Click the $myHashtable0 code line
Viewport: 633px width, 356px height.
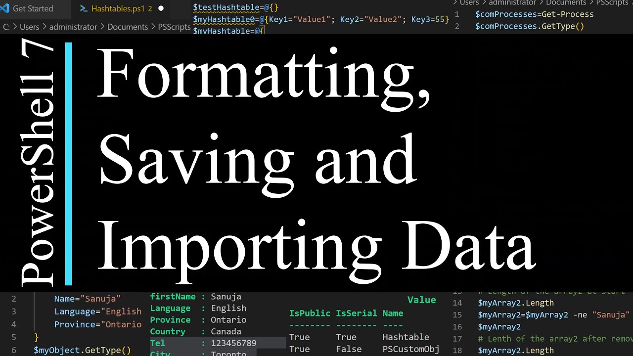click(321, 19)
